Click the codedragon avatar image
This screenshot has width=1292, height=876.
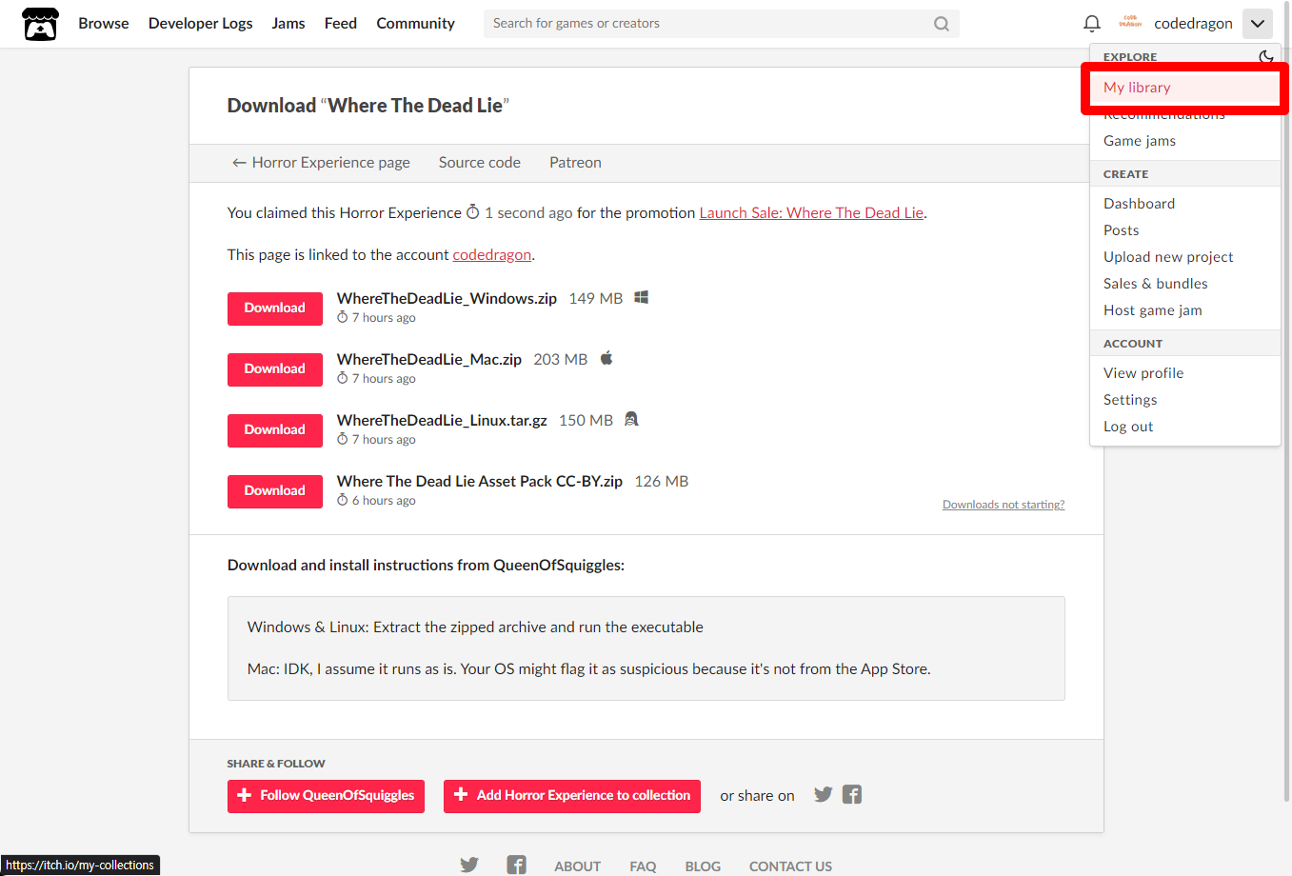(1130, 23)
